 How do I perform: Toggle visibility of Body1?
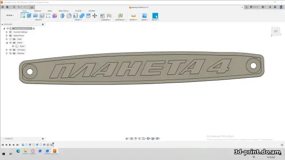[x=13, y=46]
